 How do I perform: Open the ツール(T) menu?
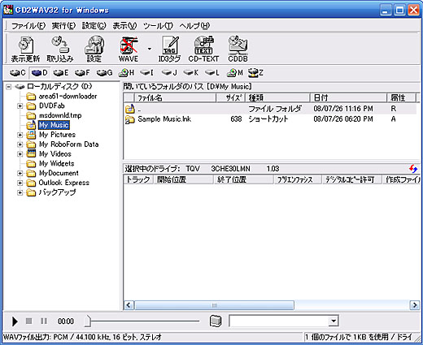(158, 26)
